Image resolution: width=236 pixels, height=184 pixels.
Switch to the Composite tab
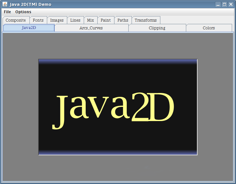[x=16, y=20]
